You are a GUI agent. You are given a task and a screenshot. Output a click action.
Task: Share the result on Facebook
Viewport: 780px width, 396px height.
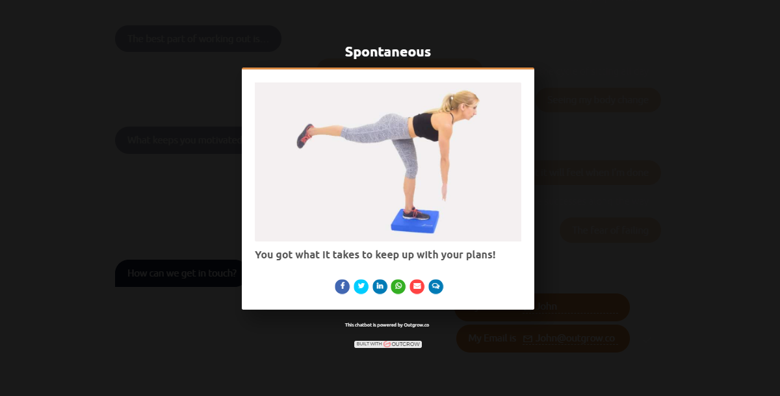[x=343, y=286]
